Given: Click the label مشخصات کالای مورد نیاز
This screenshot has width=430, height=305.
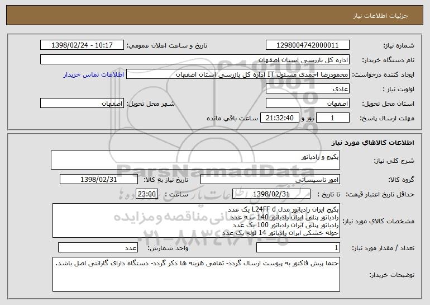Looking at the screenshot, I should 379,221.
